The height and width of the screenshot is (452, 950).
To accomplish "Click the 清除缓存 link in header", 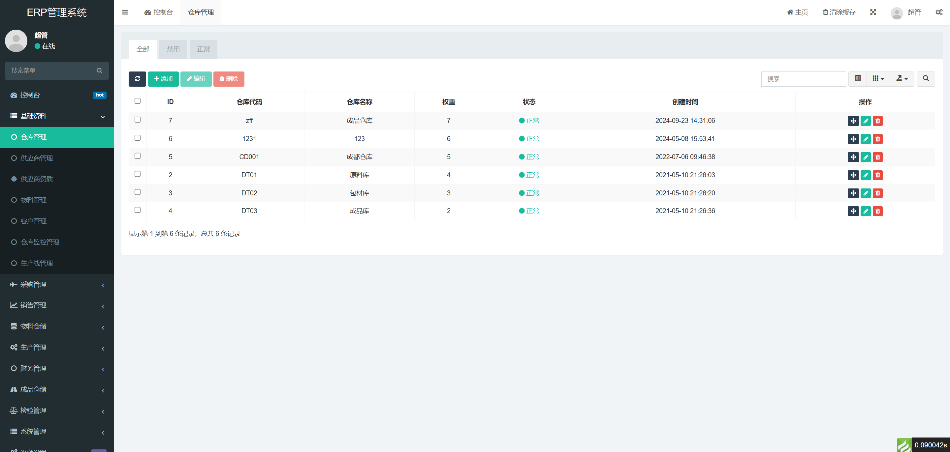I will tap(839, 12).
